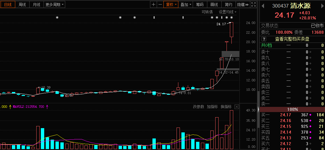Click the up-down arrow event marker near 筹码

183,18
